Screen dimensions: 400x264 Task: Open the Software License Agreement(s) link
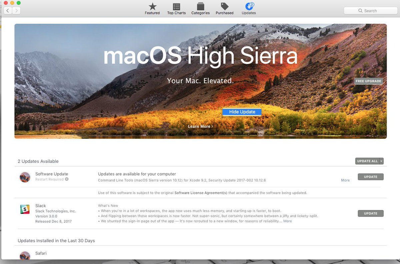pyautogui.click(x=201, y=193)
